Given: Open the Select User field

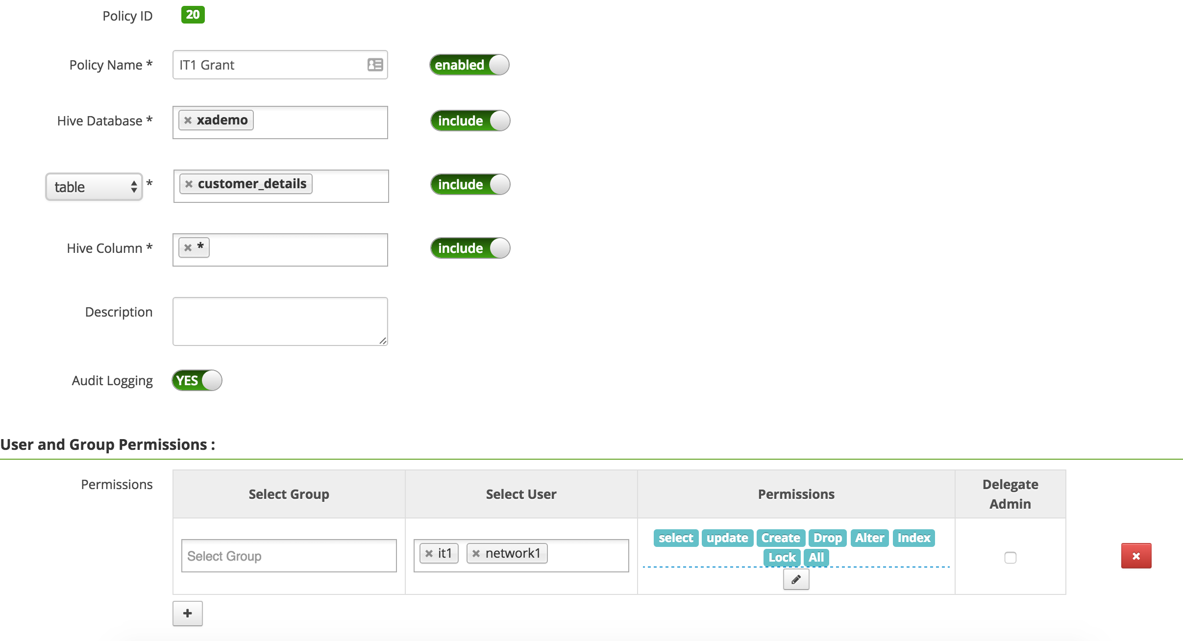Looking at the screenshot, I should (583, 555).
